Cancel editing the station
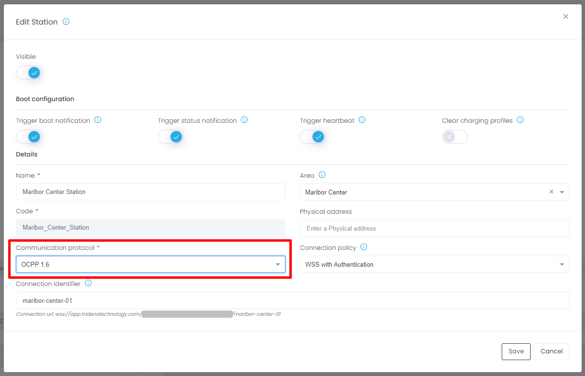This screenshot has width=585, height=376. point(551,351)
